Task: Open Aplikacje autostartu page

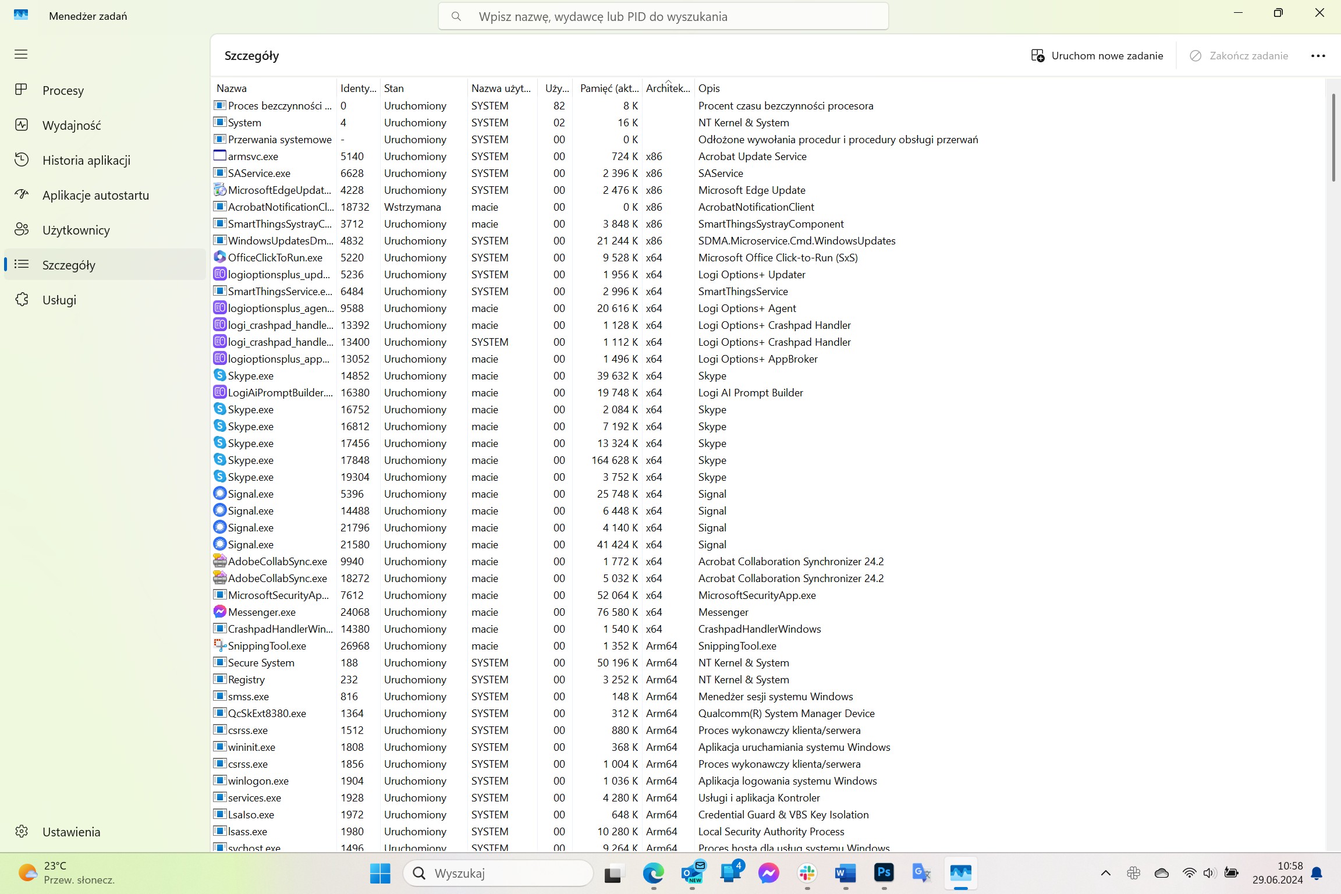Action: click(x=105, y=195)
